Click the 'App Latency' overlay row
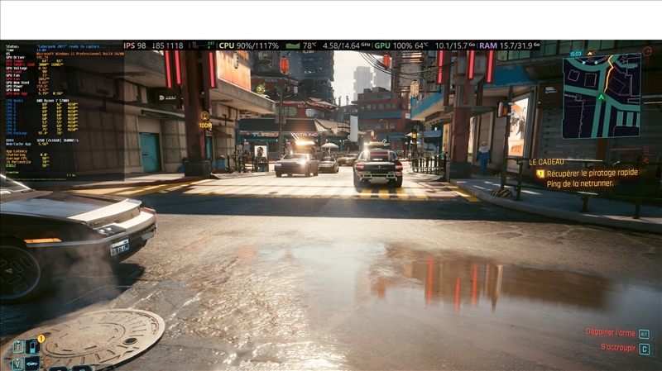 pyautogui.click(x=17, y=151)
